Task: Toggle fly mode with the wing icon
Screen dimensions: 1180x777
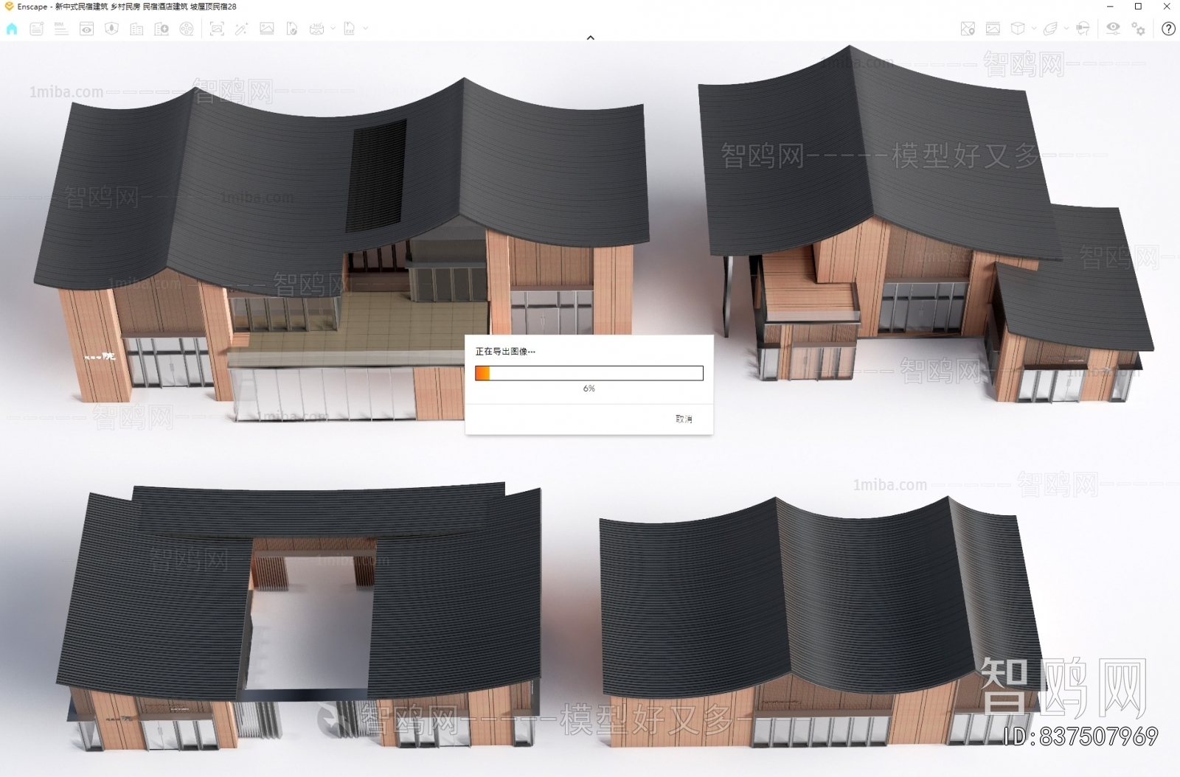Action: click(1051, 29)
